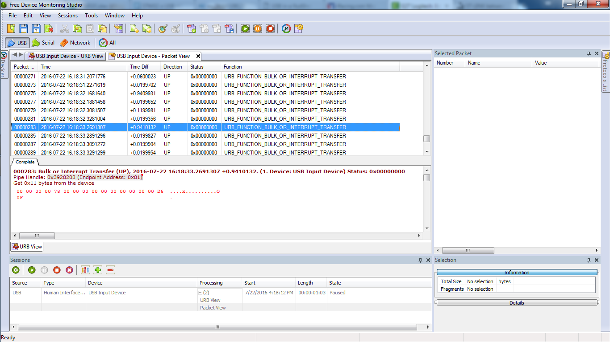
Task: Click the scissors Cut icon
Action: click(65, 28)
